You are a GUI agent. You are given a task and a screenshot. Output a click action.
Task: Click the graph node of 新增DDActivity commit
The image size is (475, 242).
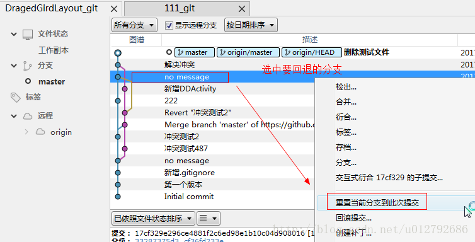coord(125,89)
